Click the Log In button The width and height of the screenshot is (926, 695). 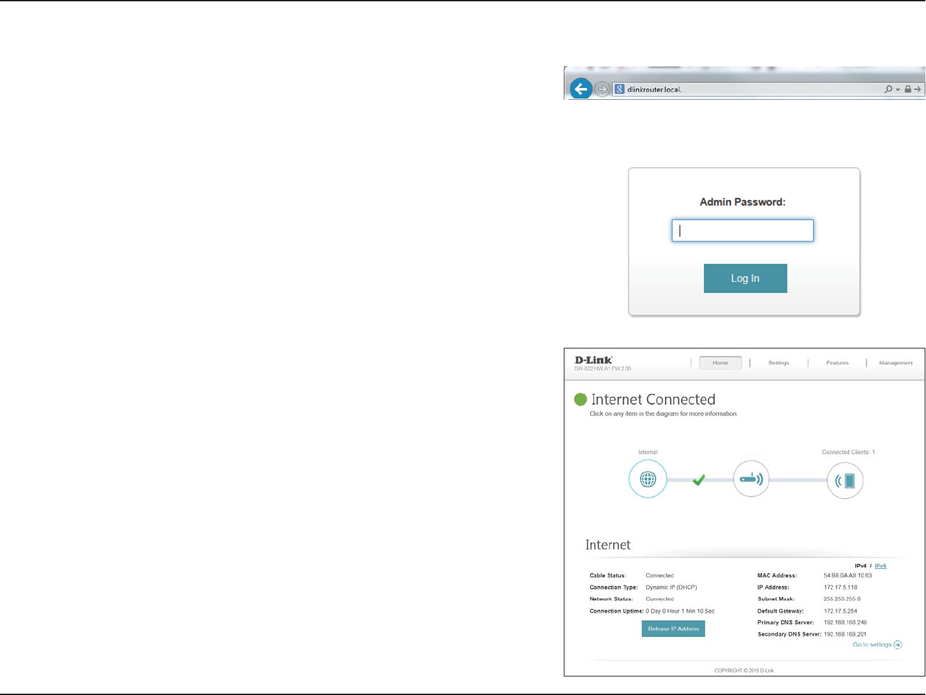point(746,278)
